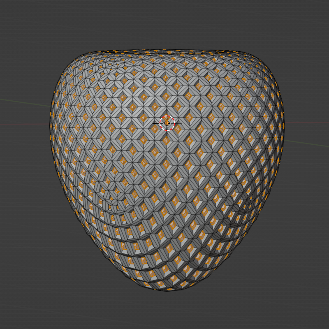The width and height of the screenshot is (329, 329).
Task: Click the red-white 3D cursor ring
Action: point(167,123)
